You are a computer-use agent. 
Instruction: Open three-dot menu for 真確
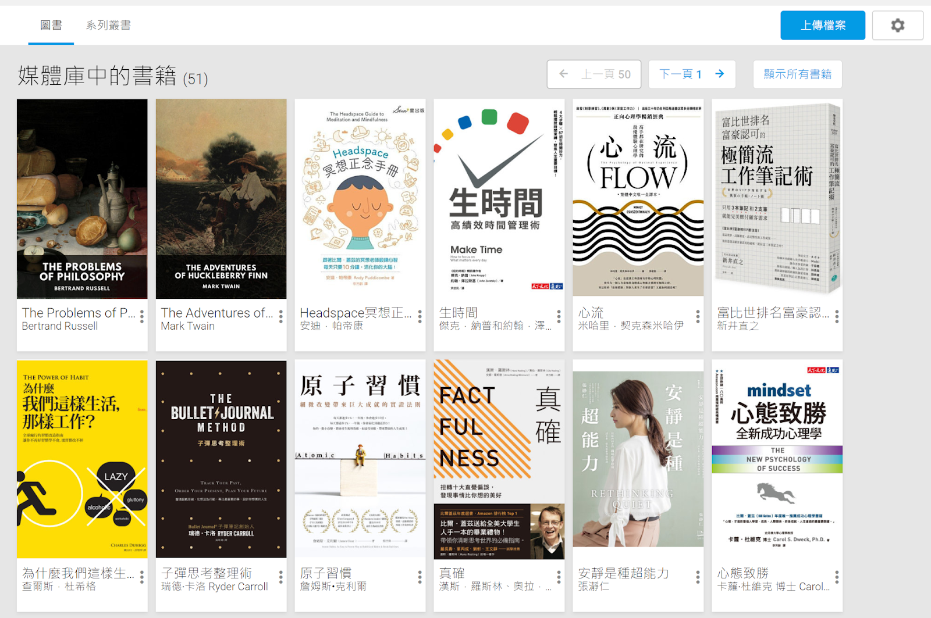559,577
